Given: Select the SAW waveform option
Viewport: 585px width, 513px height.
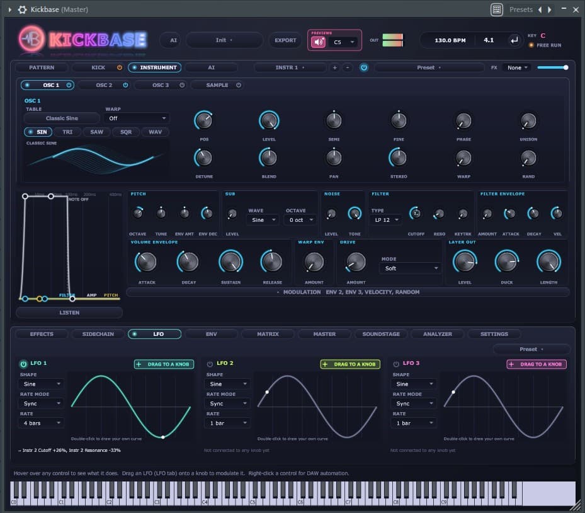Looking at the screenshot, I should 96,132.
